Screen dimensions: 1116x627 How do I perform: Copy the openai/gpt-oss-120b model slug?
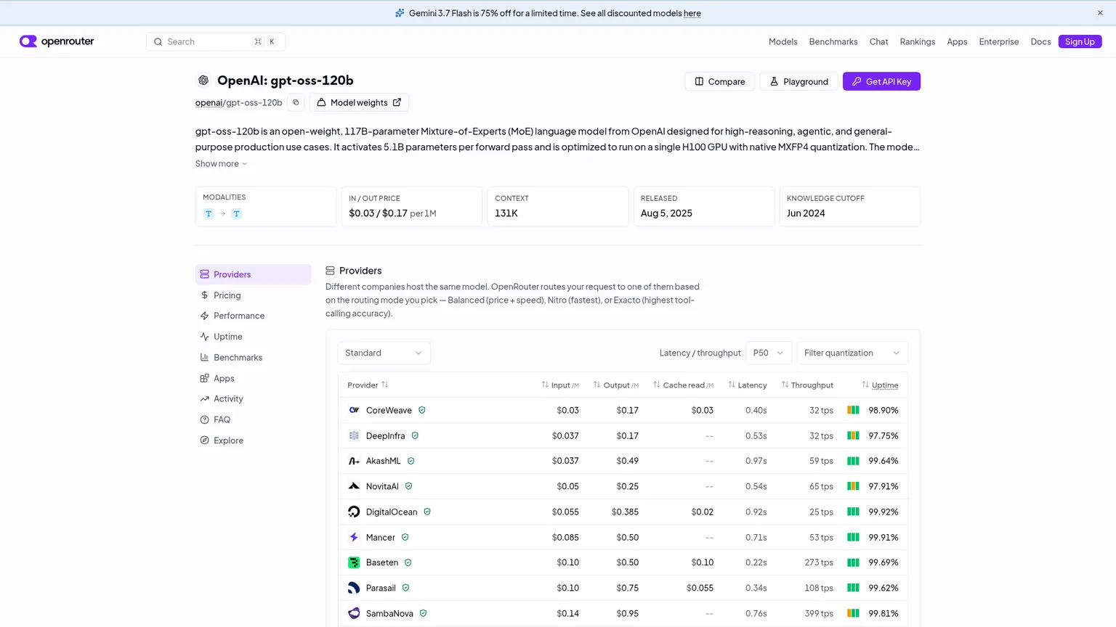click(296, 102)
